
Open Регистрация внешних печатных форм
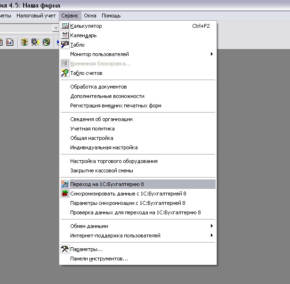138,105
